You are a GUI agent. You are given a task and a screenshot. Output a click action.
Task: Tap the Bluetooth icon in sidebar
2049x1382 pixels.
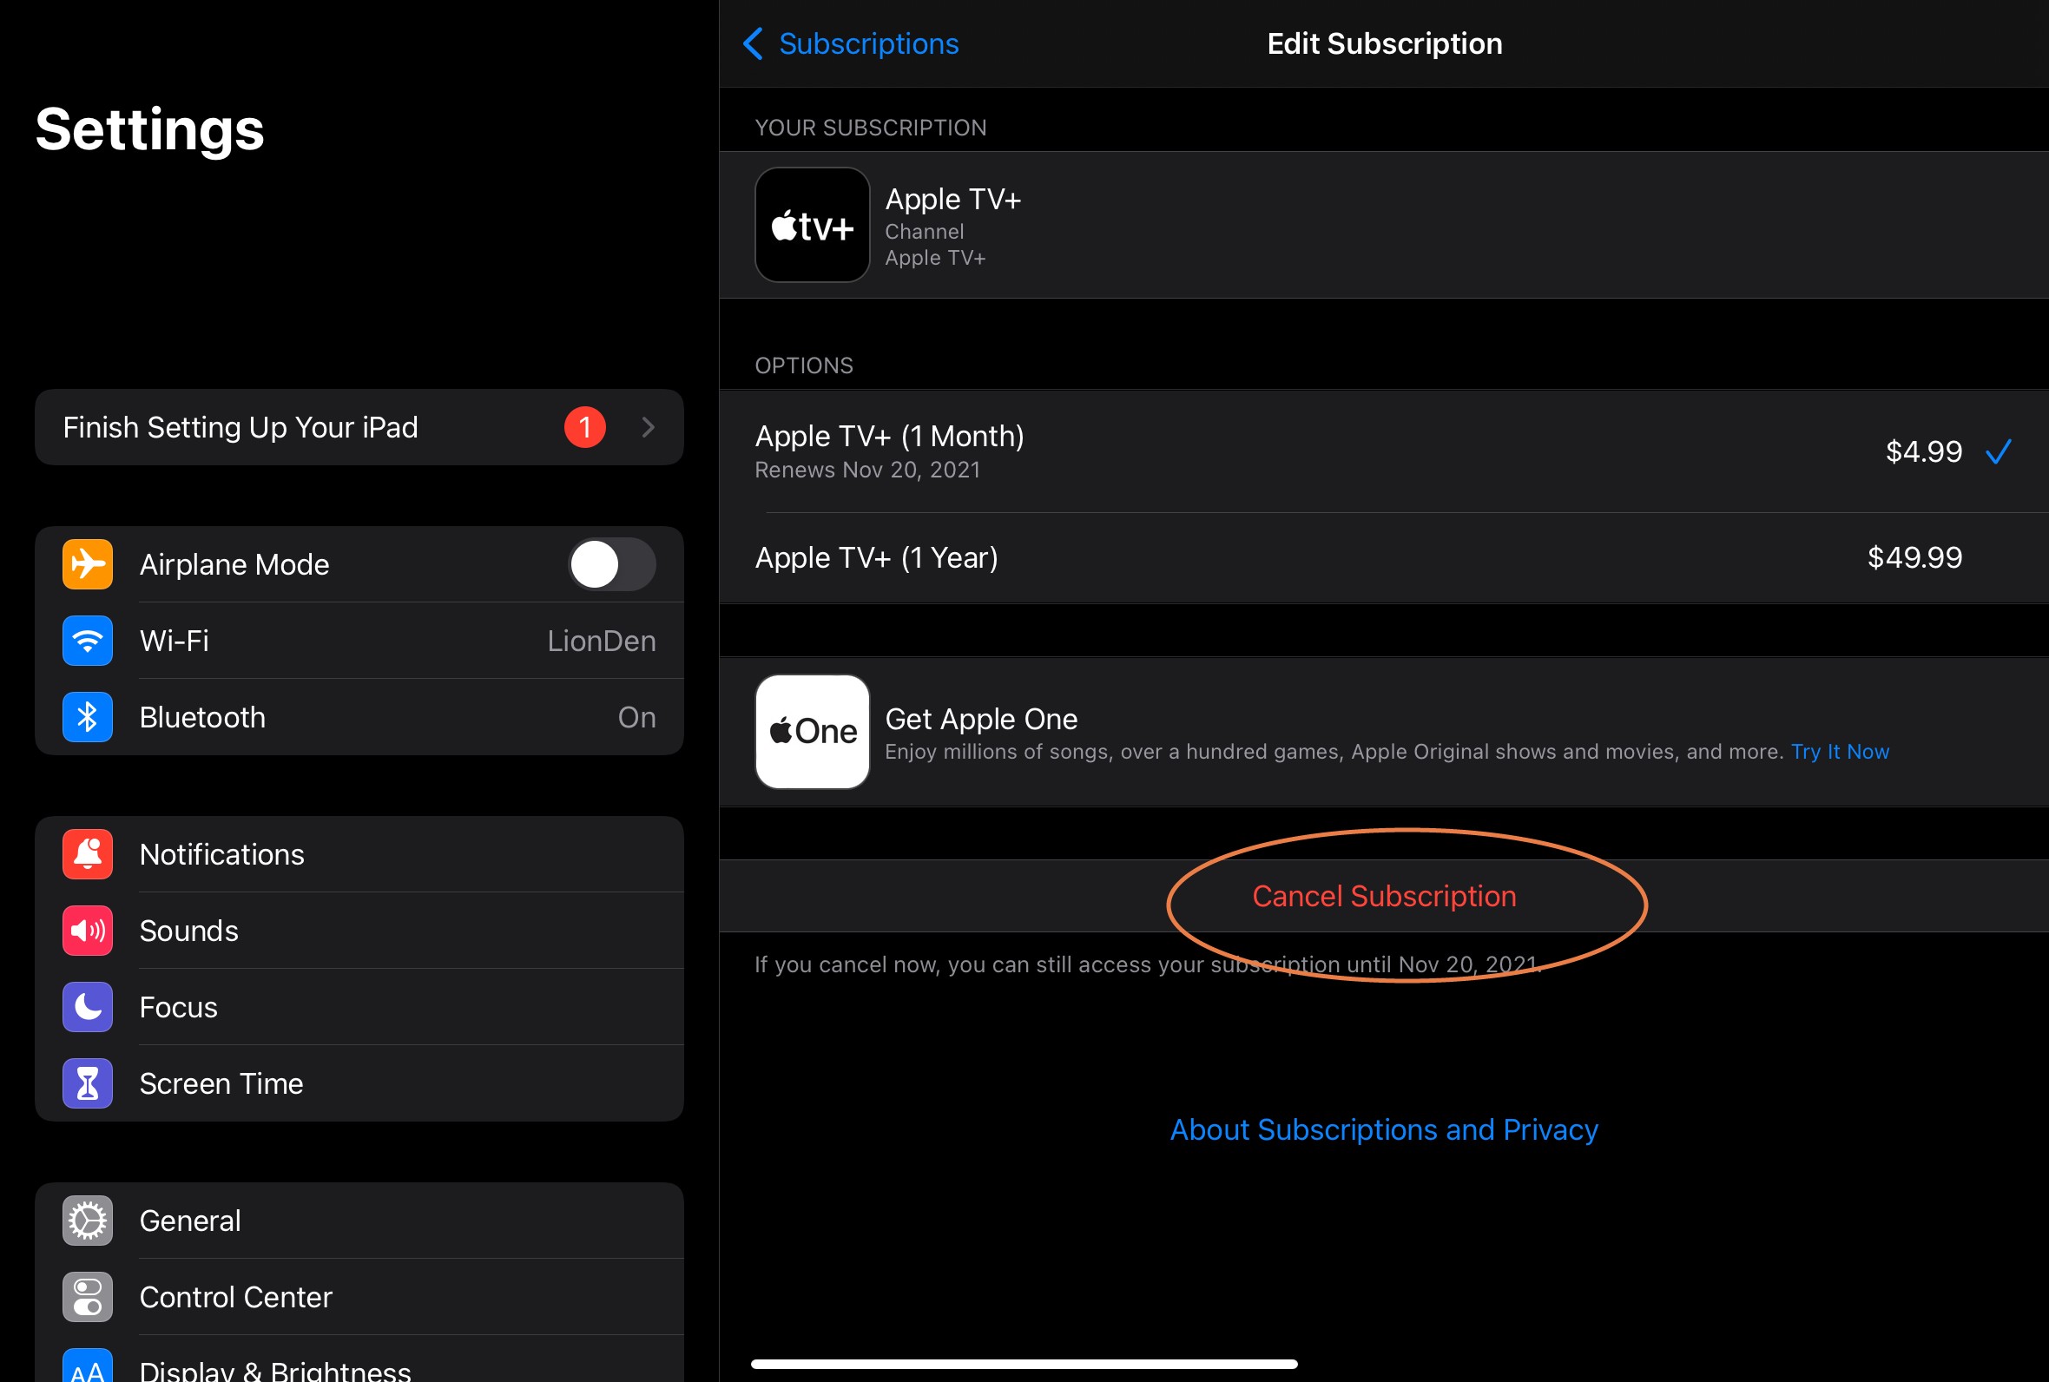tap(87, 717)
